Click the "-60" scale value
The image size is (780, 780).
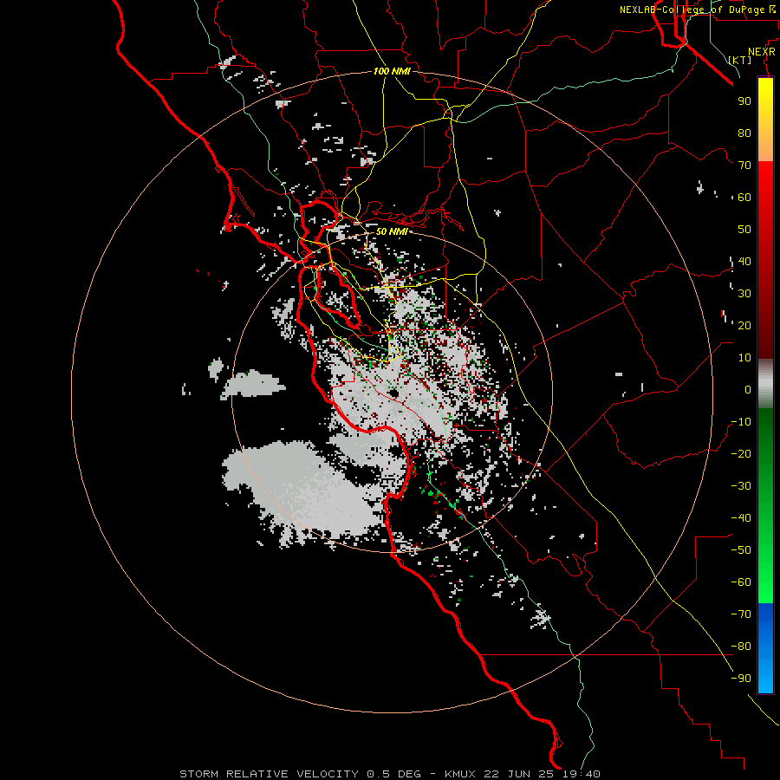tap(741, 582)
